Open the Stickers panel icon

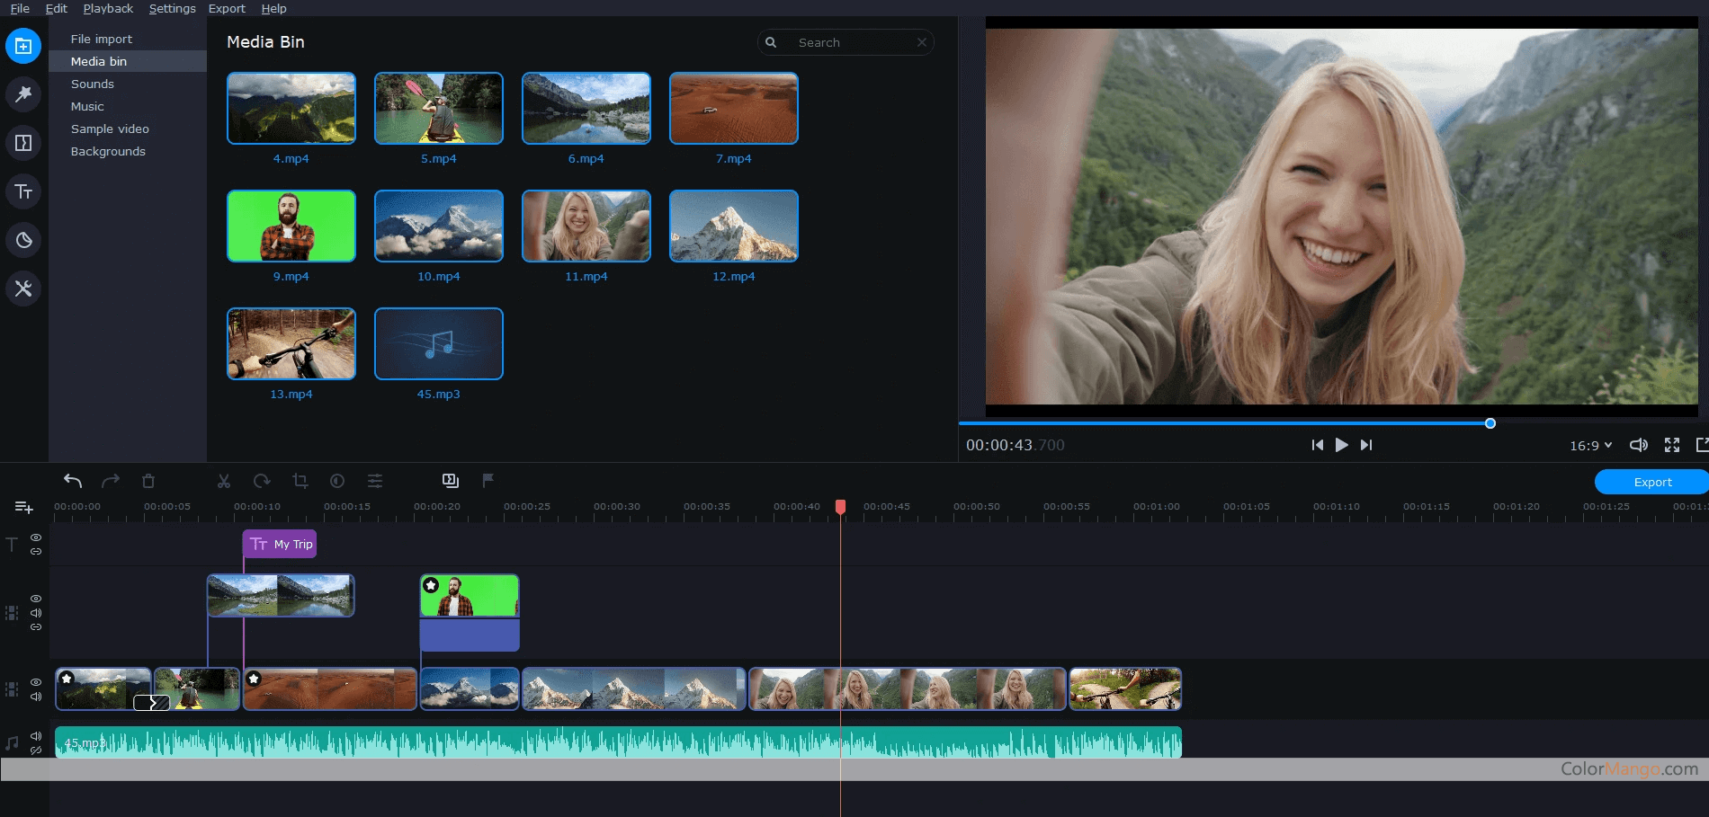(23, 240)
